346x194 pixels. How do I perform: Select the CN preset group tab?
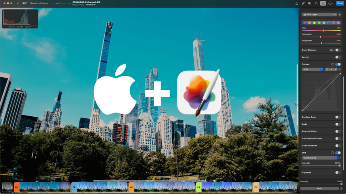[17, 187]
